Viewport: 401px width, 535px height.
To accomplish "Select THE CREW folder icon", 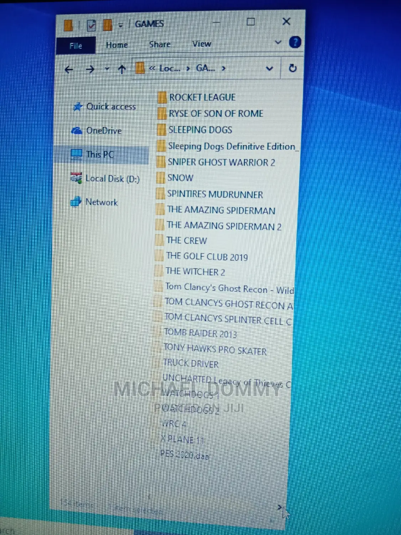I will [x=159, y=240].
